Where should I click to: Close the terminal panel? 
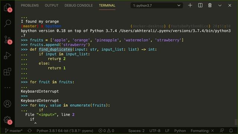coord(230,6)
